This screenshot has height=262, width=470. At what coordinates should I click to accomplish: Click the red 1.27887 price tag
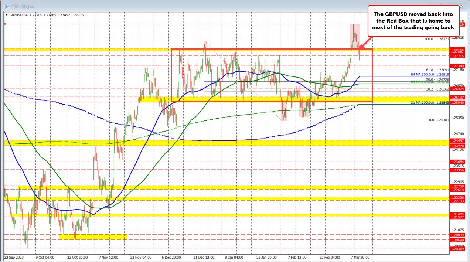click(457, 52)
